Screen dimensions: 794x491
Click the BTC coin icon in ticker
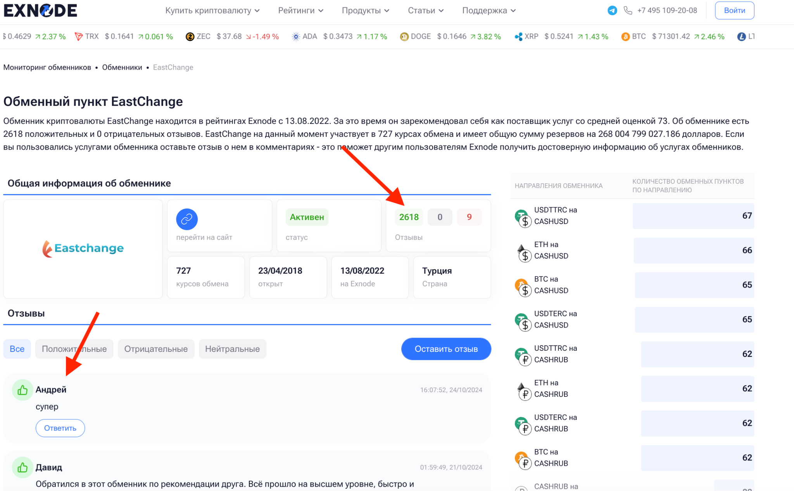625,36
